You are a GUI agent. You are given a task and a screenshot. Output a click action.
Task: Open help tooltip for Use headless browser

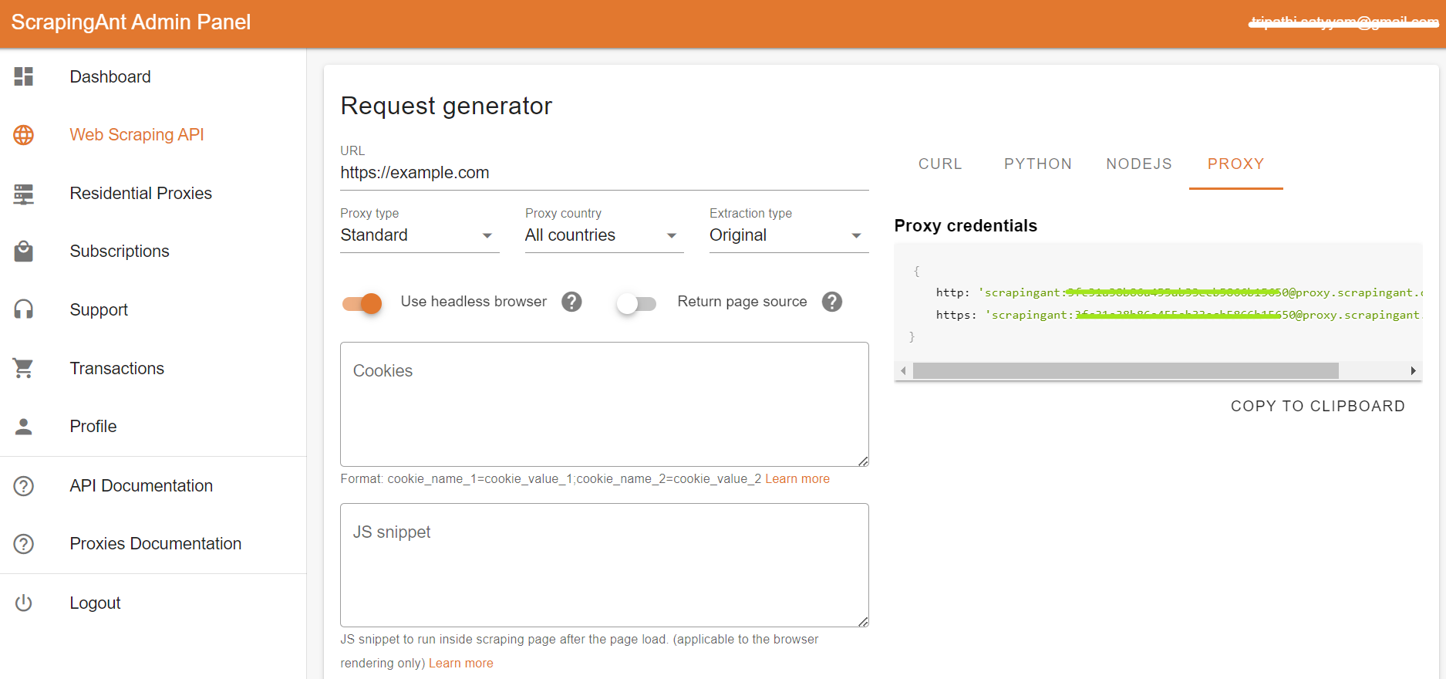pyautogui.click(x=571, y=302)
